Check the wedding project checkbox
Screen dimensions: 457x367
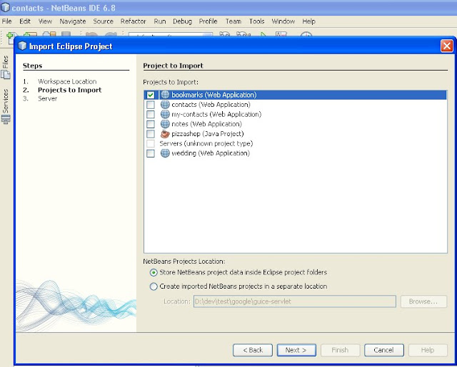click(151, 153)
